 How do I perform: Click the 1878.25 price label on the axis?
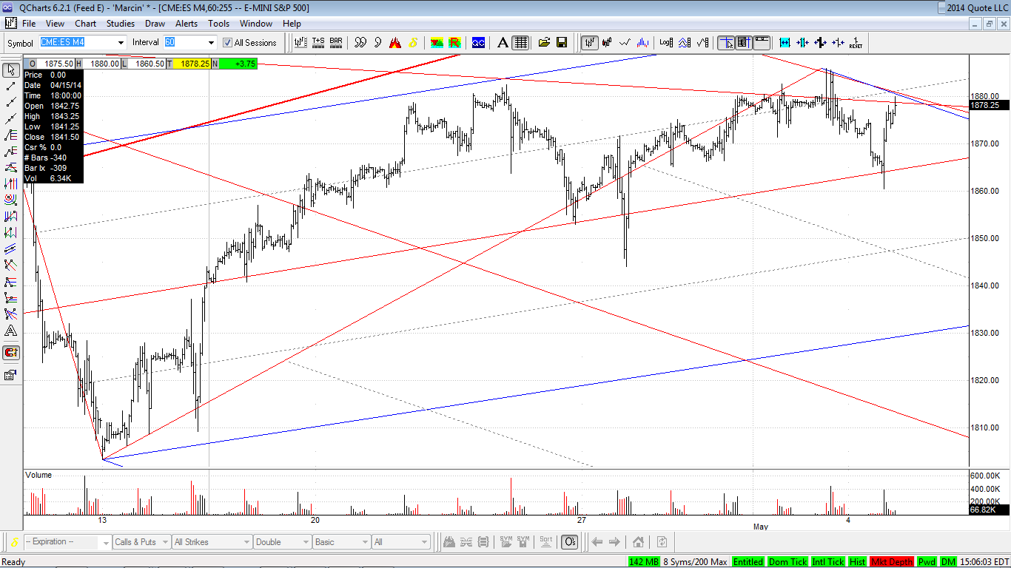click(x=989, y=105)
